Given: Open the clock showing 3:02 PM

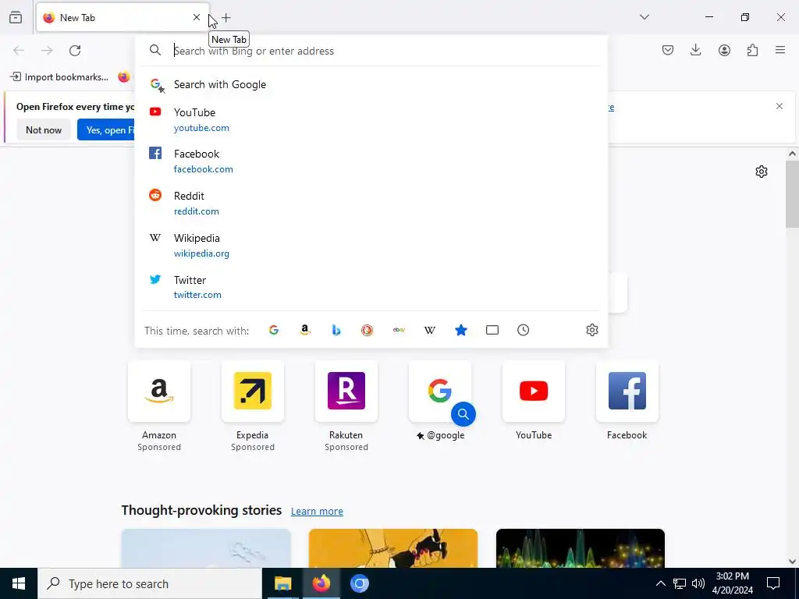Looking at the screenshot, I should (732, 583).
